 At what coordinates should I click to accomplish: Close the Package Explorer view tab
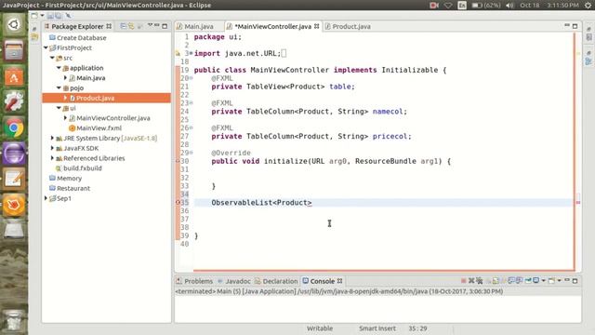[x=109, y=26]
